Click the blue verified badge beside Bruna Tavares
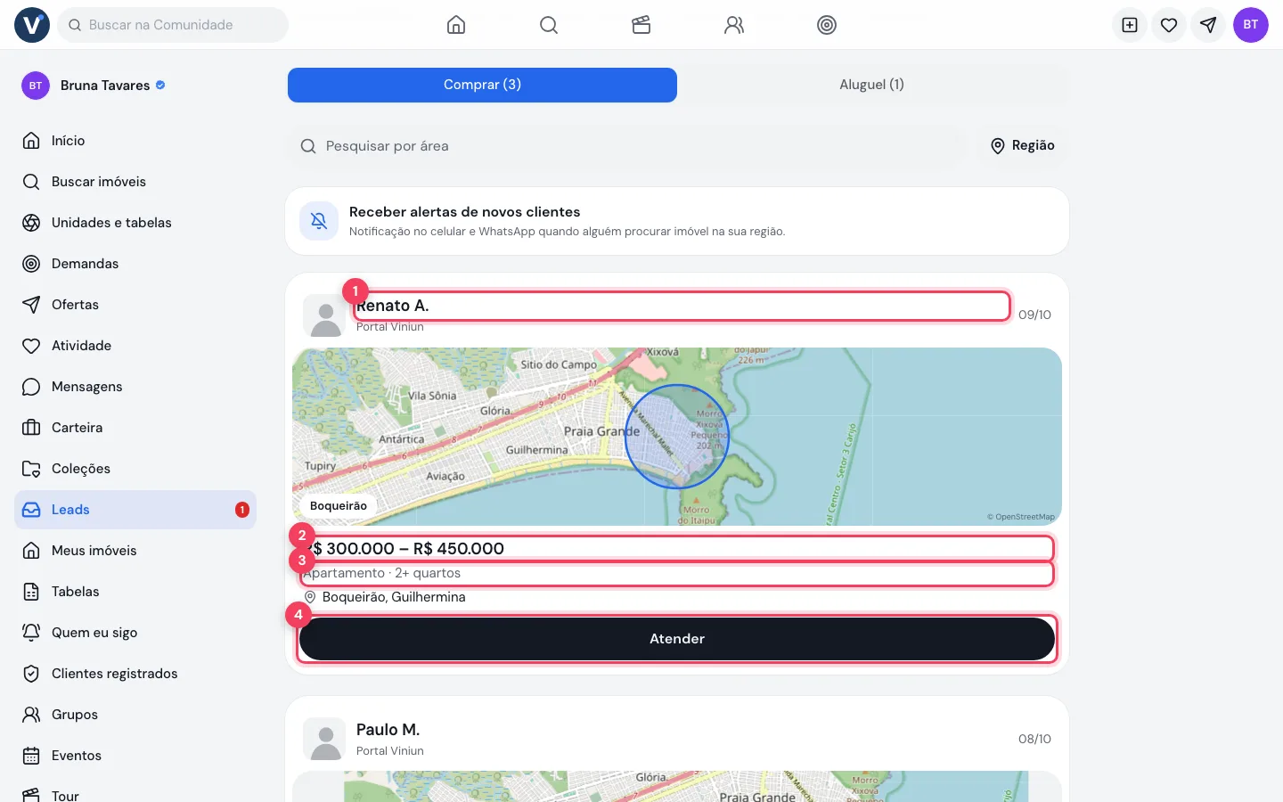The width and height of the screenshot is (1283, 802). (160, 86)
